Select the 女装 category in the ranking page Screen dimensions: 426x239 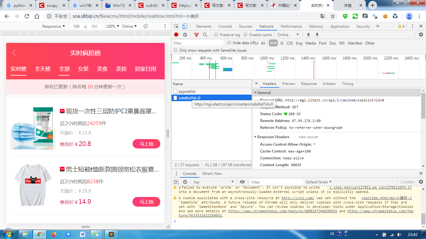coord(83,69)
